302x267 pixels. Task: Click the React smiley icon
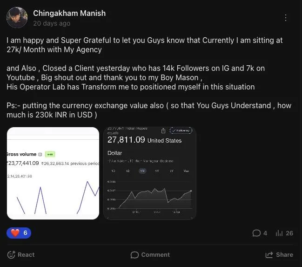coord(11,255)
